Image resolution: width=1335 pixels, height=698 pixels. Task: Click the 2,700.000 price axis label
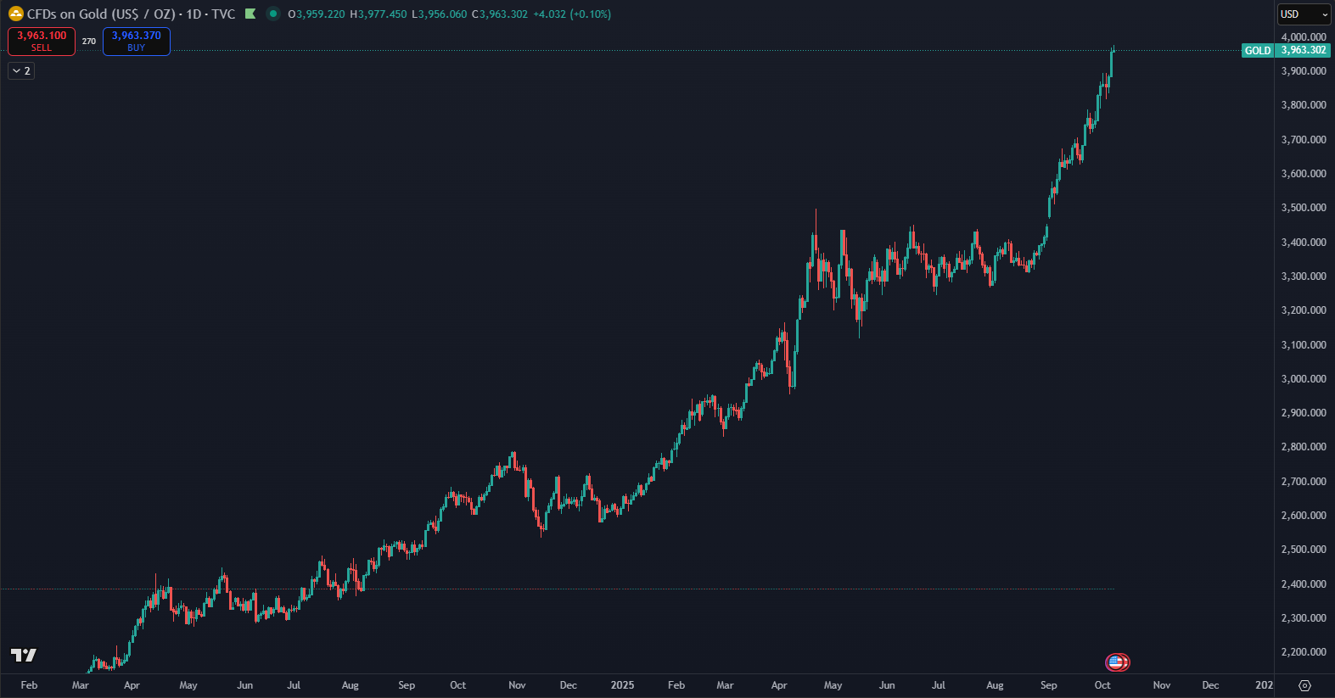click(x=1304, y=482)
